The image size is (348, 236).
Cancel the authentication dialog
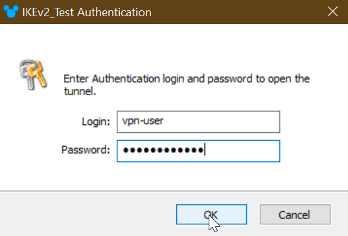pyautogui.click(x=295, y=215)
